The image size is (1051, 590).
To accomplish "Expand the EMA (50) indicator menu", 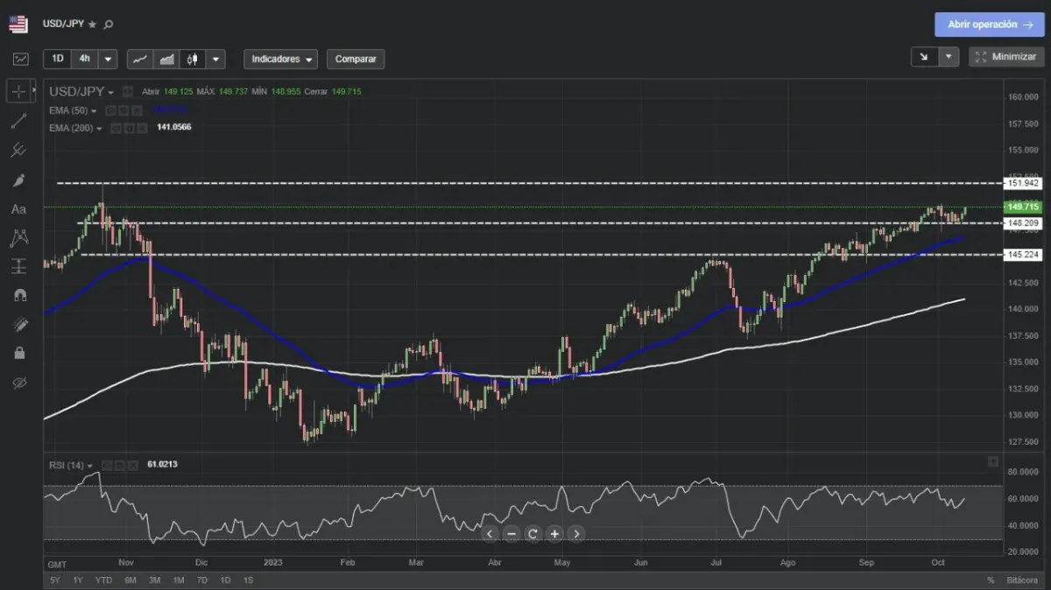I will [x=94, y=111].
